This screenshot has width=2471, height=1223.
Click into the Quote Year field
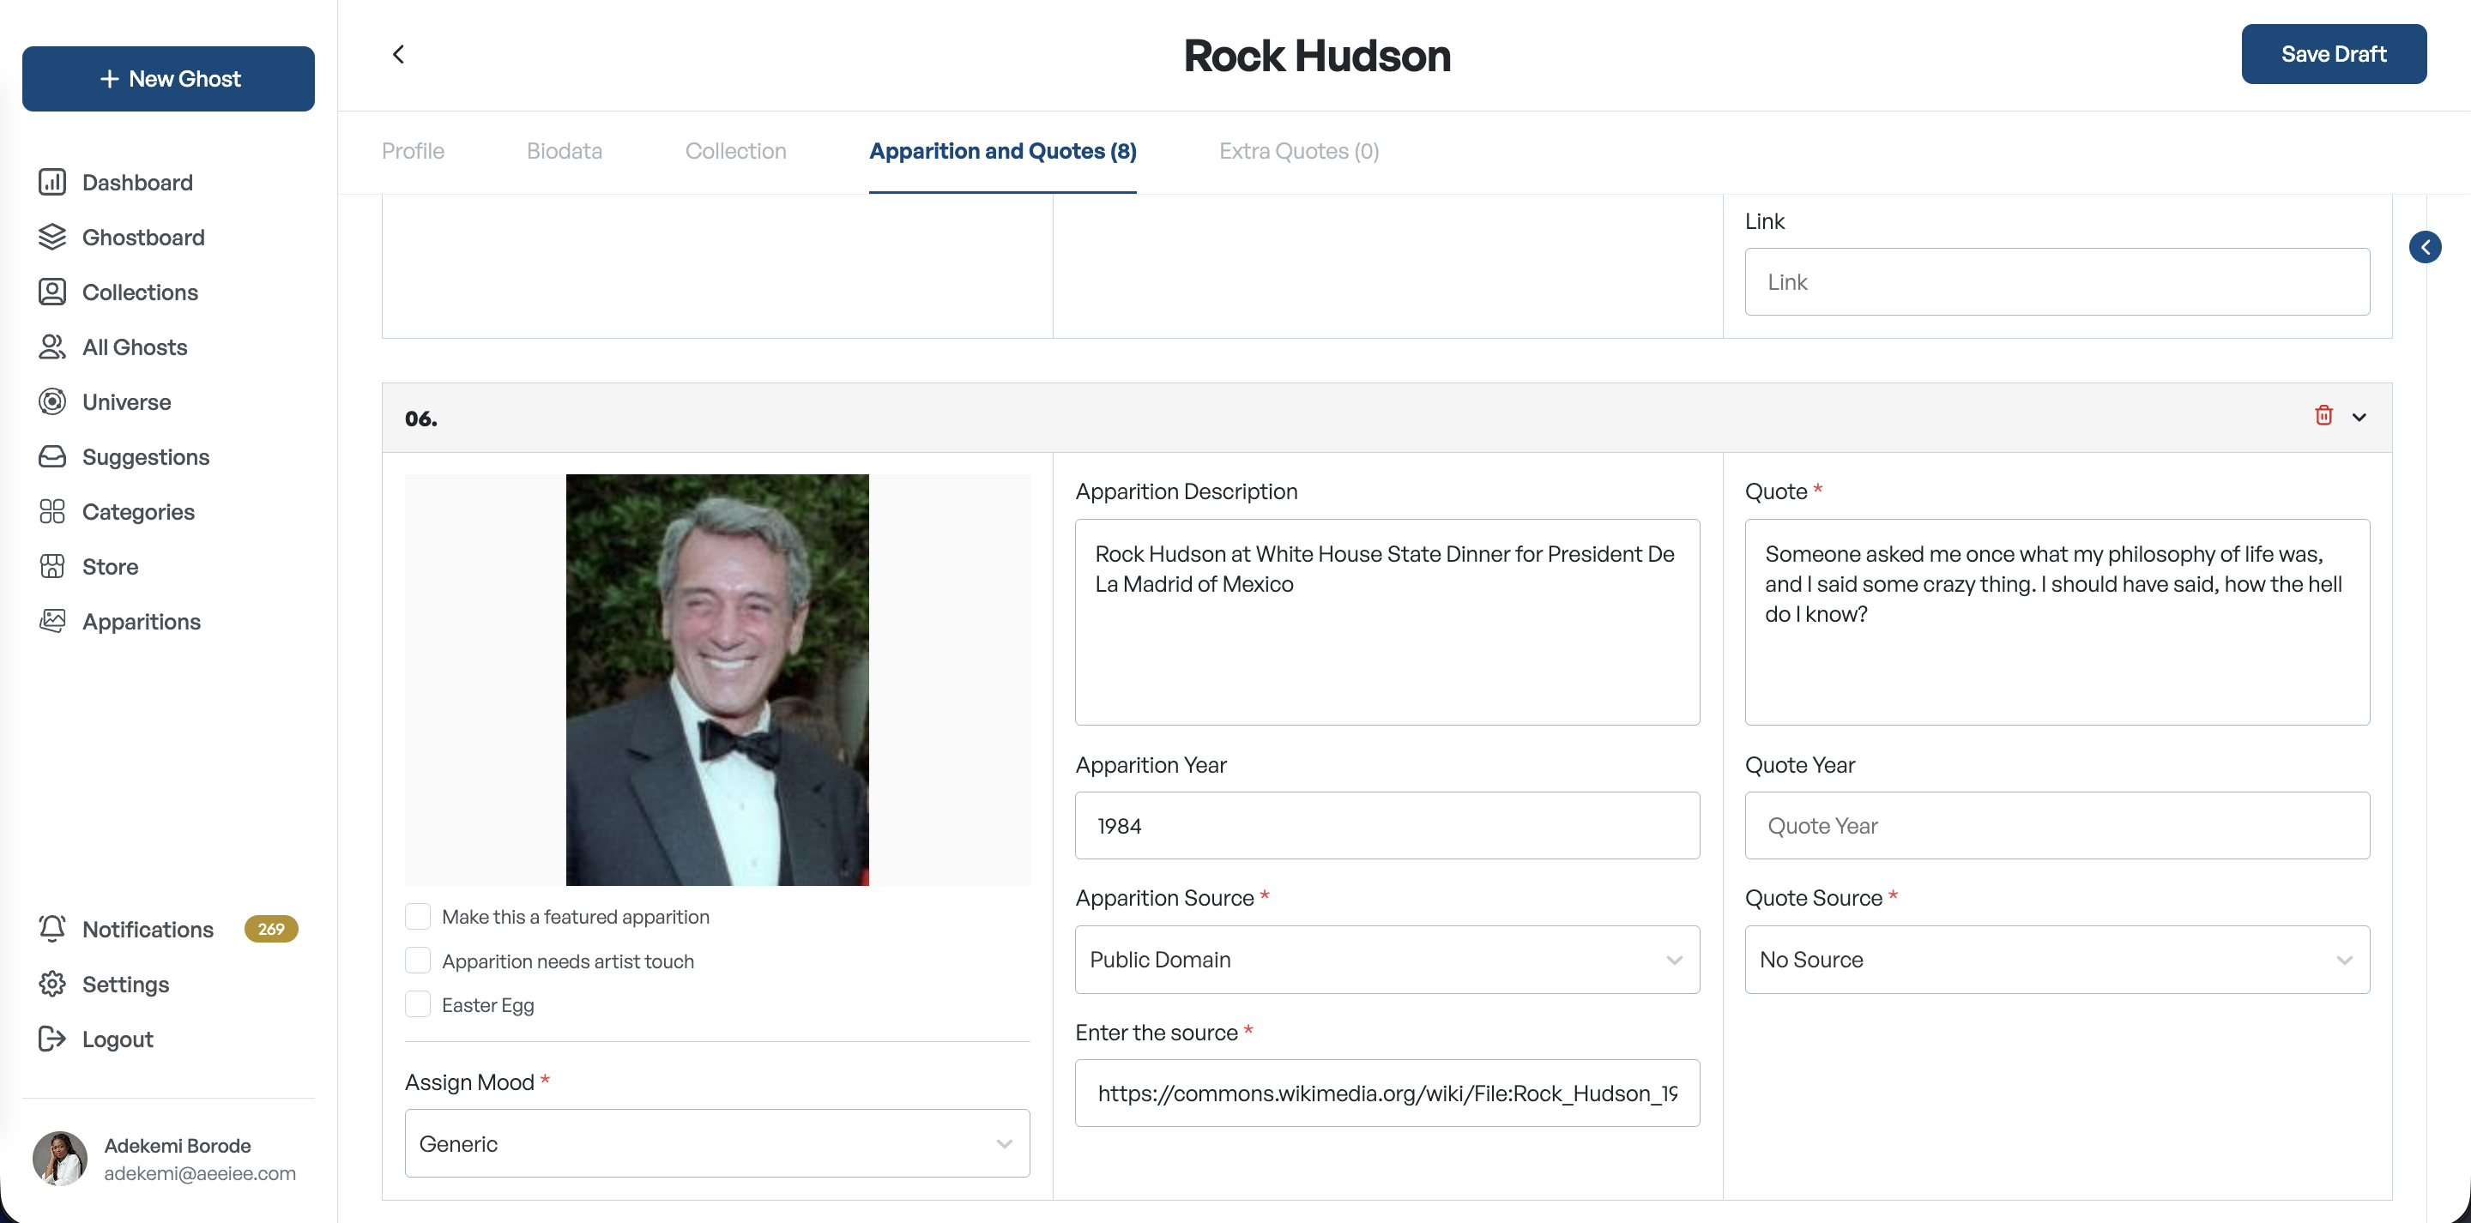[x=2057, y=825]
